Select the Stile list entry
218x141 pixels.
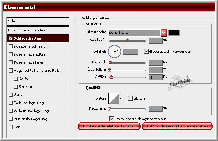tap(38, 21)
